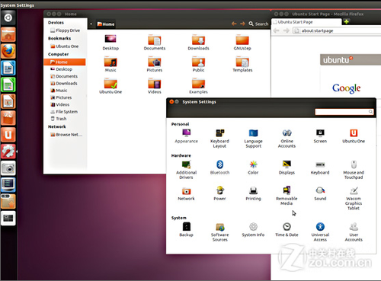
Task: Open the Appearance settings
Action: tap(186, 136)
